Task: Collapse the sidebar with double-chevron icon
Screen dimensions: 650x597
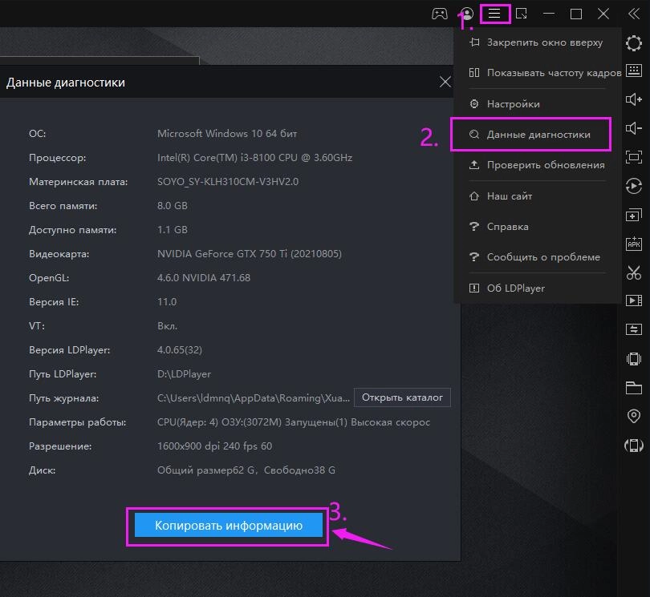Action: [634, 14]
